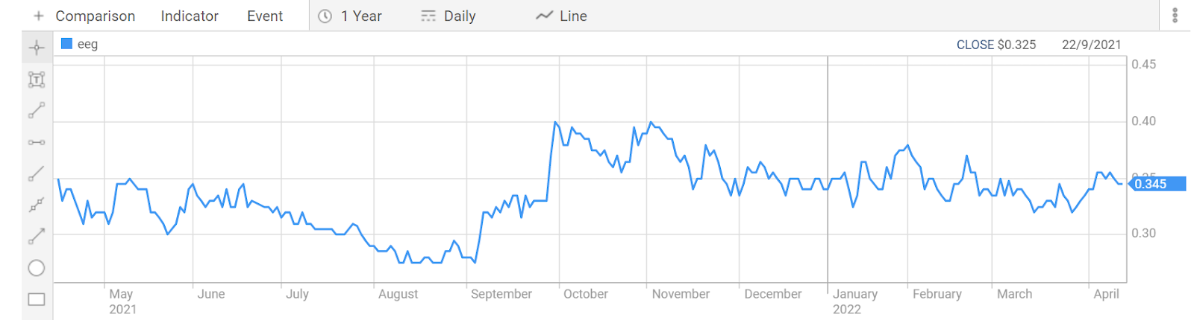Add a Comparison to the chart
This screenshot has height=320, width=1194.
pos(84,16)
